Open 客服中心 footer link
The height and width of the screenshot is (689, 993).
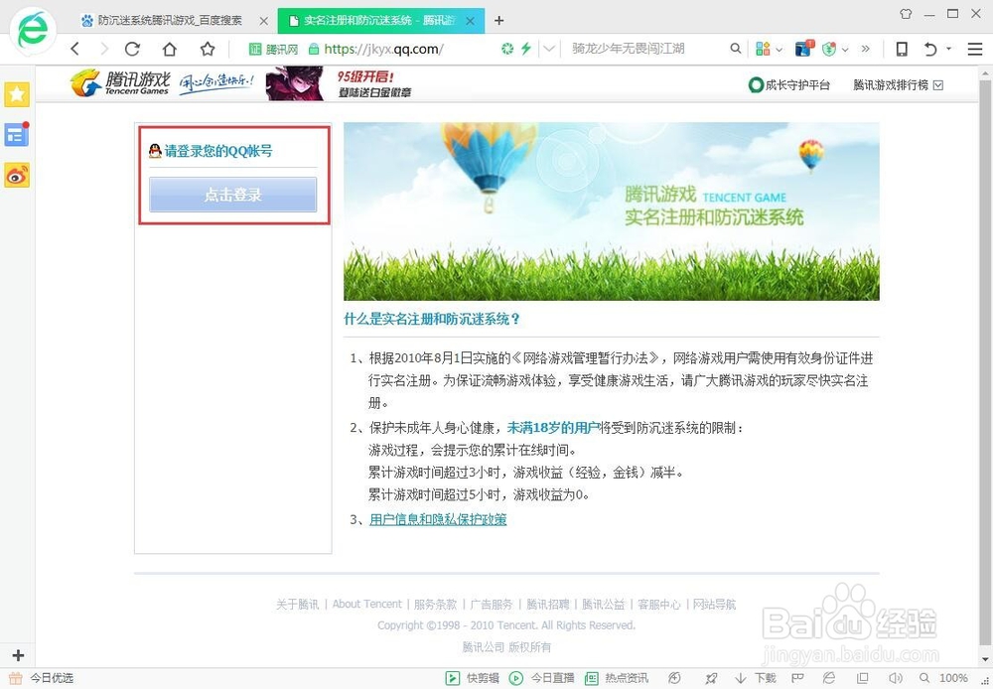659,605
